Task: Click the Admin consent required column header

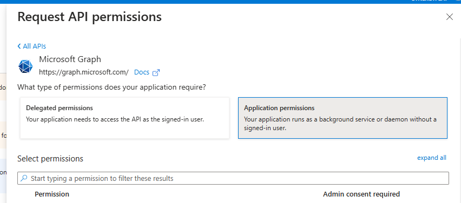Action: click(361, 194)
